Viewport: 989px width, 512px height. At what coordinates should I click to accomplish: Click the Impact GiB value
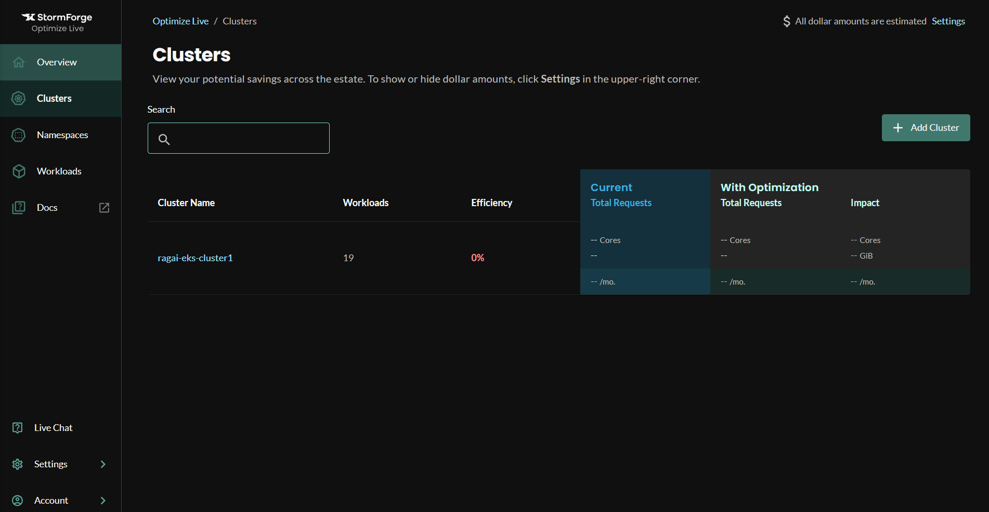coord(862,256)
